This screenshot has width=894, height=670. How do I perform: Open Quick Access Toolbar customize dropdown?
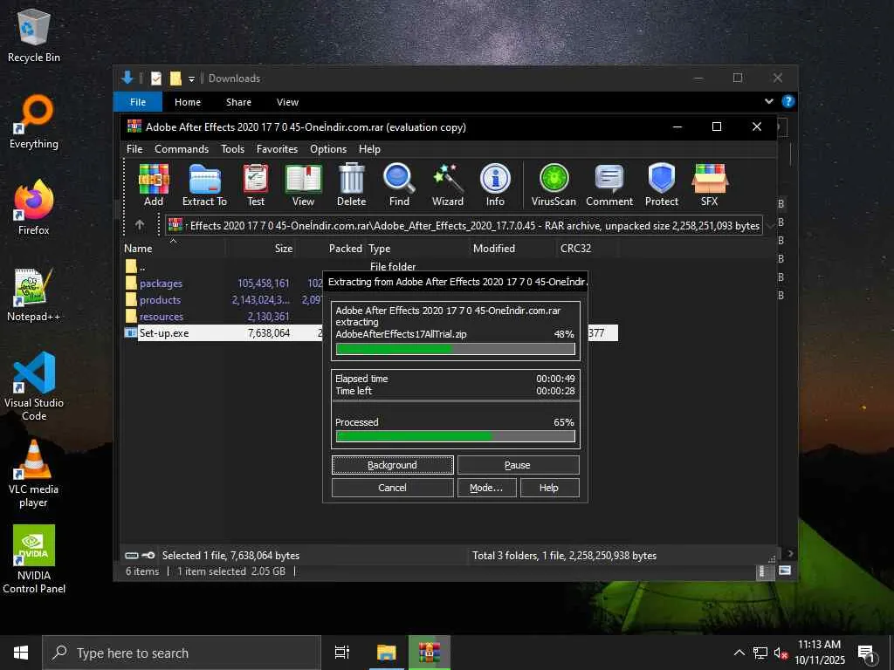coord(191,79)
